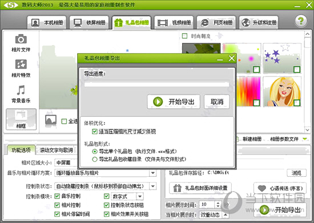Open 控制条状态 dropdown

click(106, 186)
